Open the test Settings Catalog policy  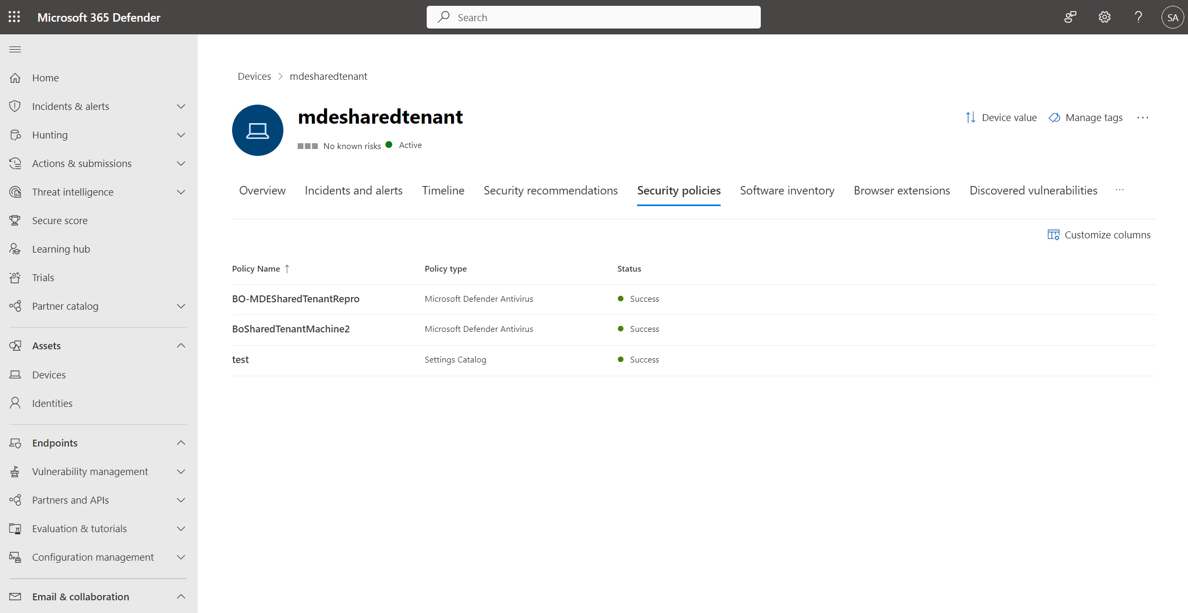240,359
